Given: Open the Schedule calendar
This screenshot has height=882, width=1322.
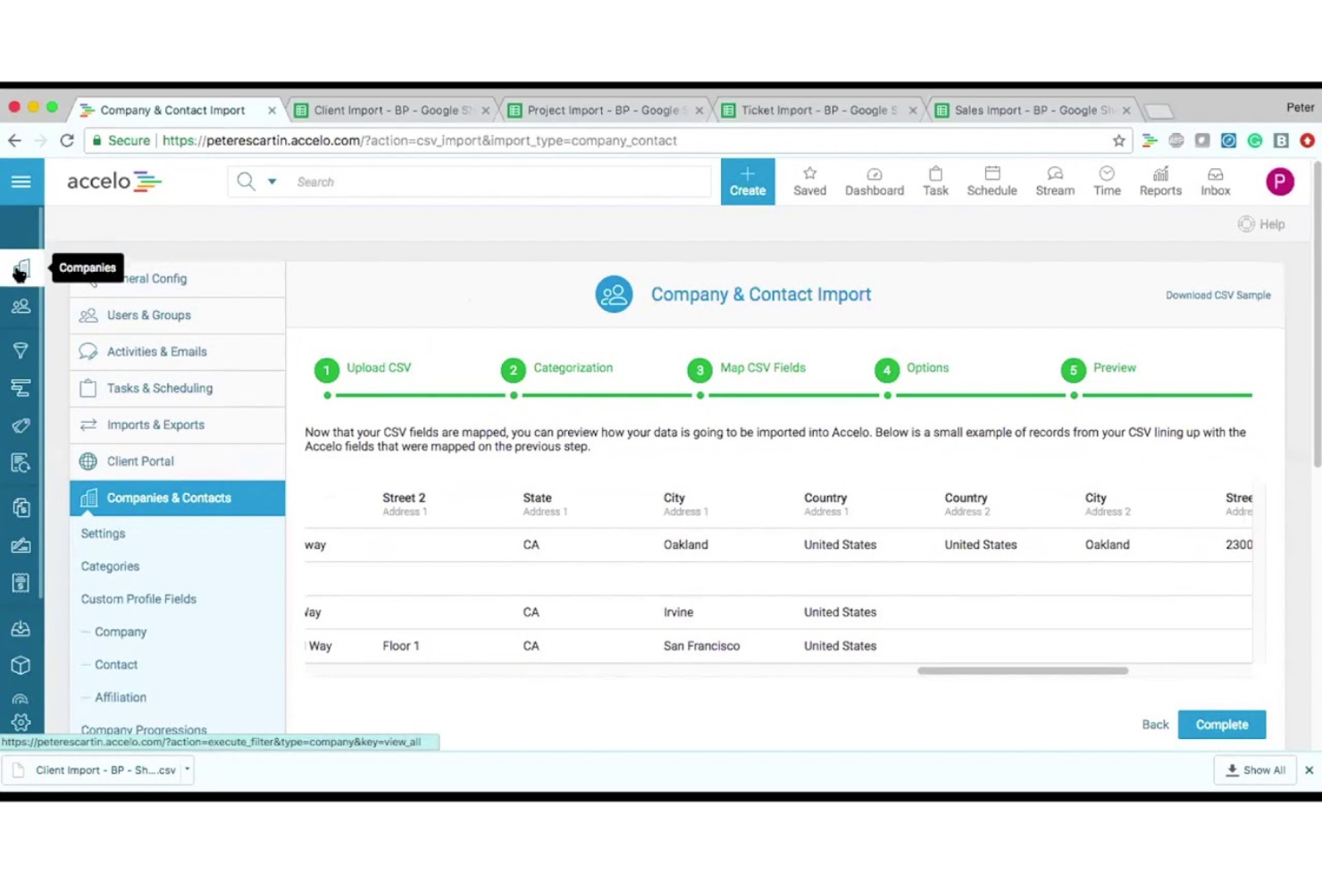Looking at the screenshot, I should tap(991, 181).
